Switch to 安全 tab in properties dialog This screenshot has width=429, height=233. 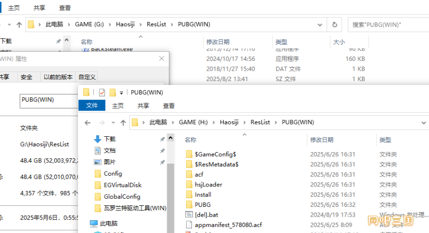click(x=26, y=77)
